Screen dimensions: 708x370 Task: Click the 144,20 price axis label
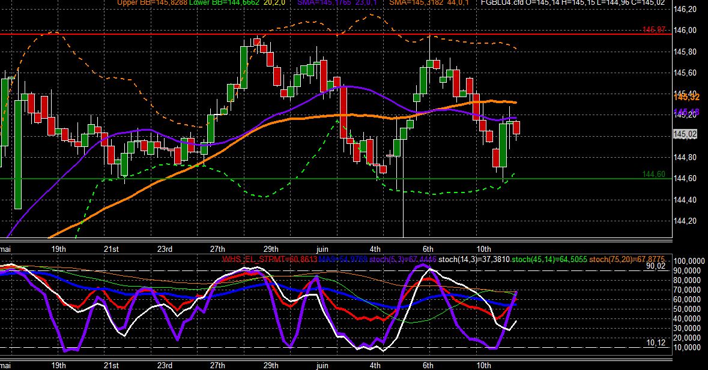point(685,221)
